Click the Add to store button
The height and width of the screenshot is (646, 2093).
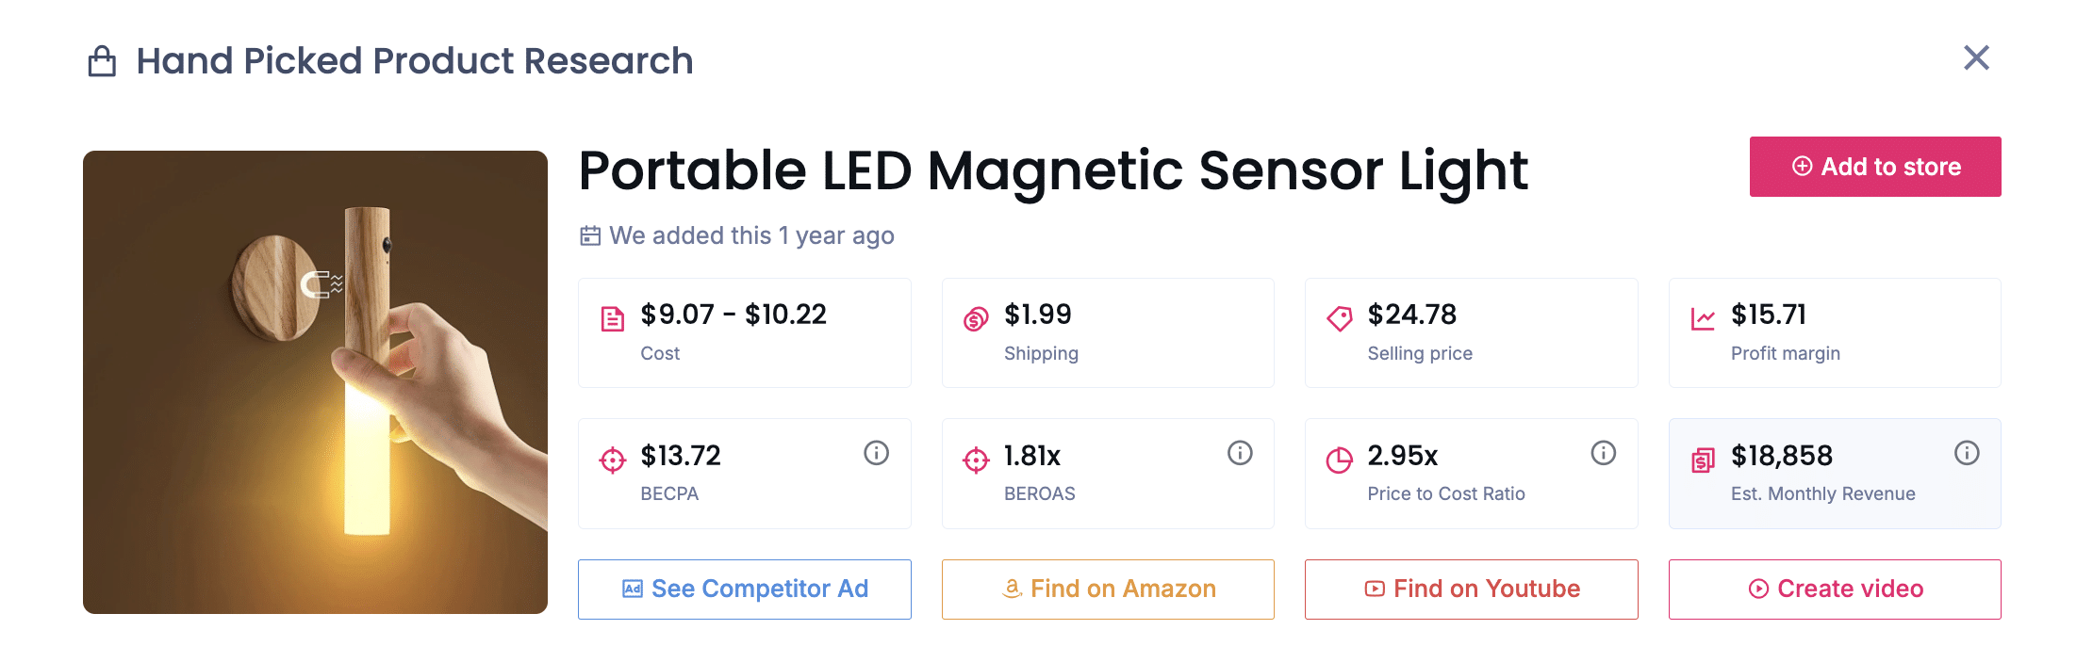point(1874,167)
